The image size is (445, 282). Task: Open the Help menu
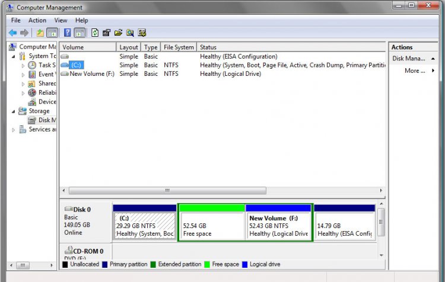81,20
